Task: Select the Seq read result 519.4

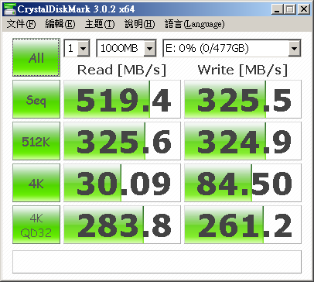Action: [x=122, y=99]
